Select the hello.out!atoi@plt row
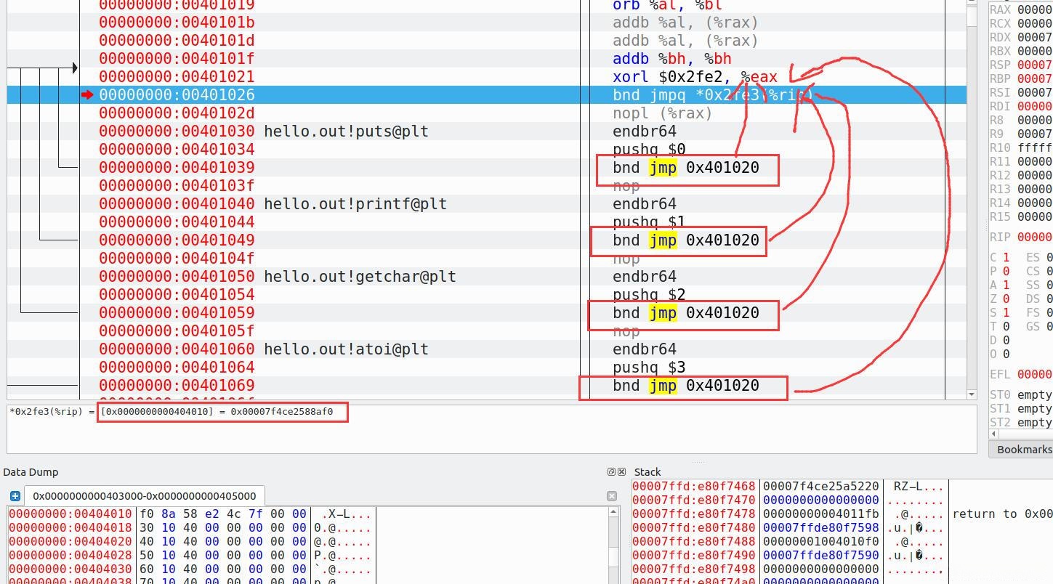The image size is (1053, 584). coord(487,349)
